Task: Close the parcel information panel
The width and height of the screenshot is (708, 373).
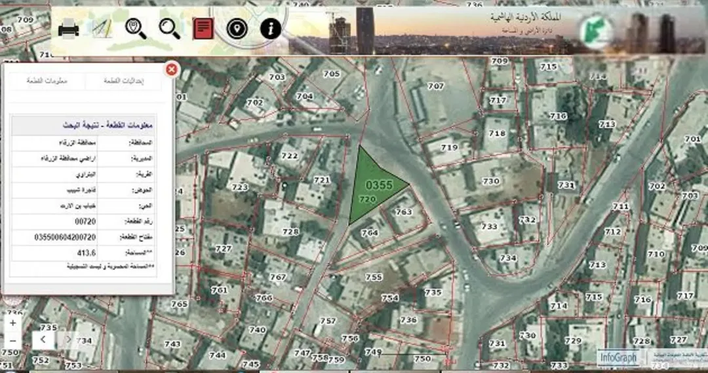Action: coord(171,69)
